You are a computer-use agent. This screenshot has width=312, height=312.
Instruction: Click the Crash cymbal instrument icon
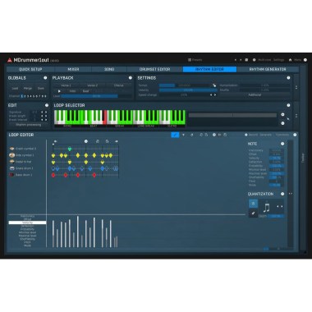pyautogui.click(x=11, y=149)
